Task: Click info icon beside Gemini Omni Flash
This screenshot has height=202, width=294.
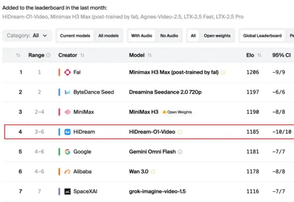Action: 180,152
